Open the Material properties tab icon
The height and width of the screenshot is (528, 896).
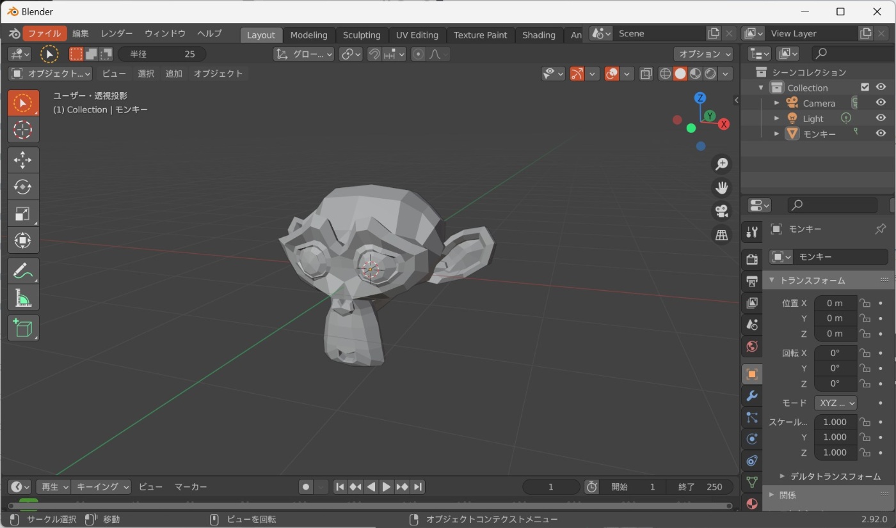(x=752, y=504)
